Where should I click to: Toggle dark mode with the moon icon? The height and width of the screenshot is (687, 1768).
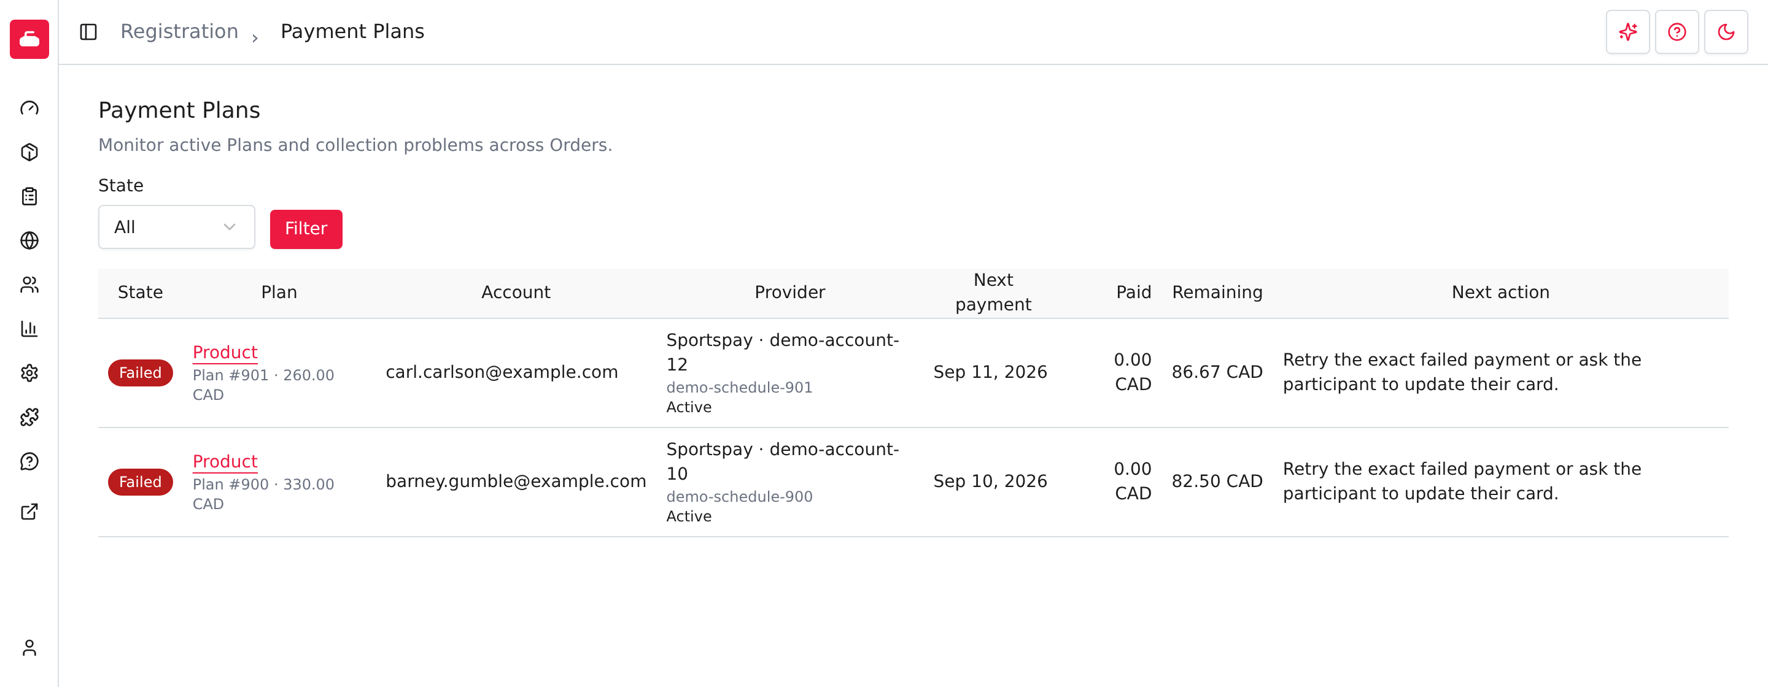(1726, 31)
